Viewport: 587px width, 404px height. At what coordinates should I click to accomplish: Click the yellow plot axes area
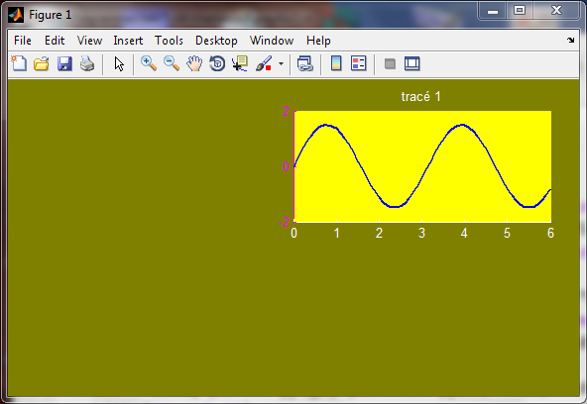[422, 166]
